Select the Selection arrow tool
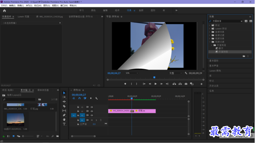Screen dimensions: 255x143 (64, 93)
